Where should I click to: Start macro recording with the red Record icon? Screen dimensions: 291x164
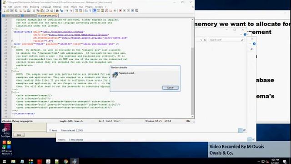(120, 11)
